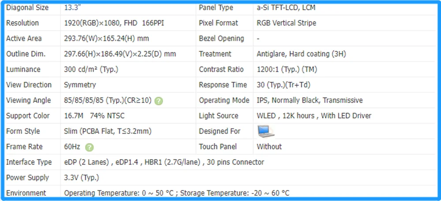The image size is (441, 201).
Task: Select the a-Si TFT-LCD, LCM value
Action: click(286, 8)
